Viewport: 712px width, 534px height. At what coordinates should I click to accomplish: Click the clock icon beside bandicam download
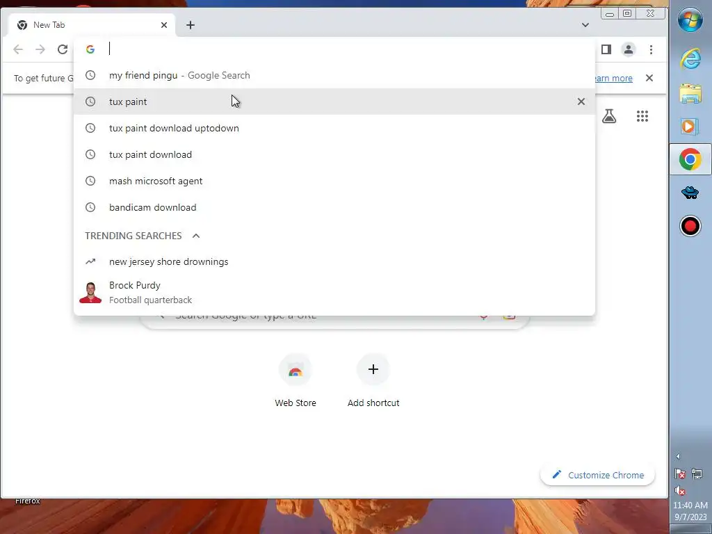coord(90,207)
